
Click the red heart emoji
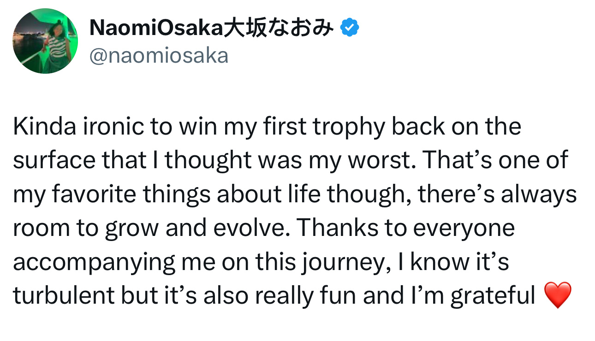[558, 295]
